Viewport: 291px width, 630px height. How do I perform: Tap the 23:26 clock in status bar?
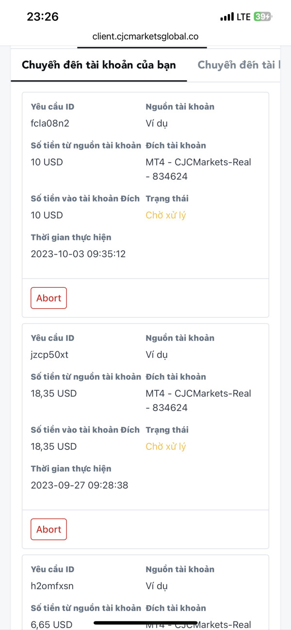(x=43, y=17)
